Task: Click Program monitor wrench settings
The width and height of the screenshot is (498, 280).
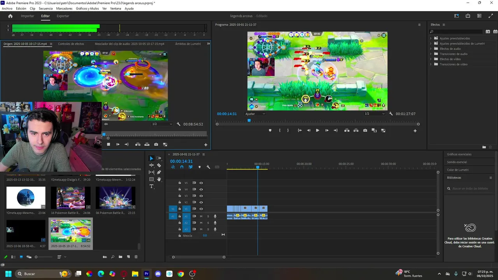Action: pyautogui.click(x=391, y=114)
